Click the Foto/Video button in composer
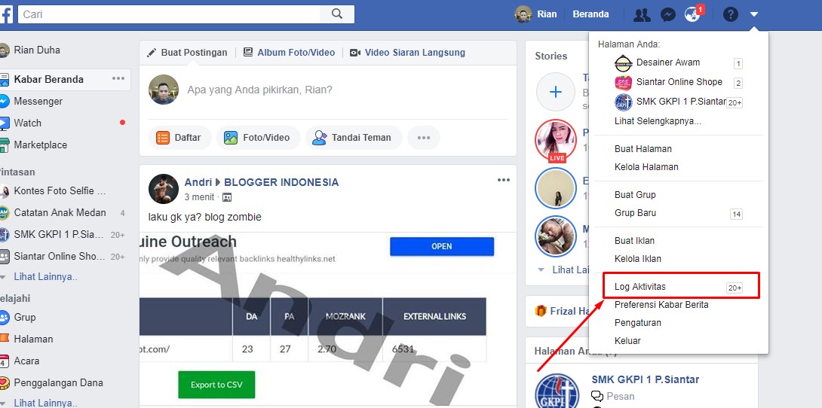 (x=258, y=138)
